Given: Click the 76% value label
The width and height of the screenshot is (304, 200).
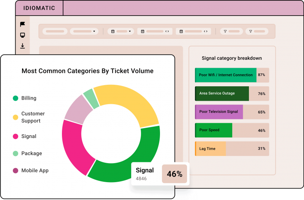Looking at the screenshot, I should coord(261,94).
